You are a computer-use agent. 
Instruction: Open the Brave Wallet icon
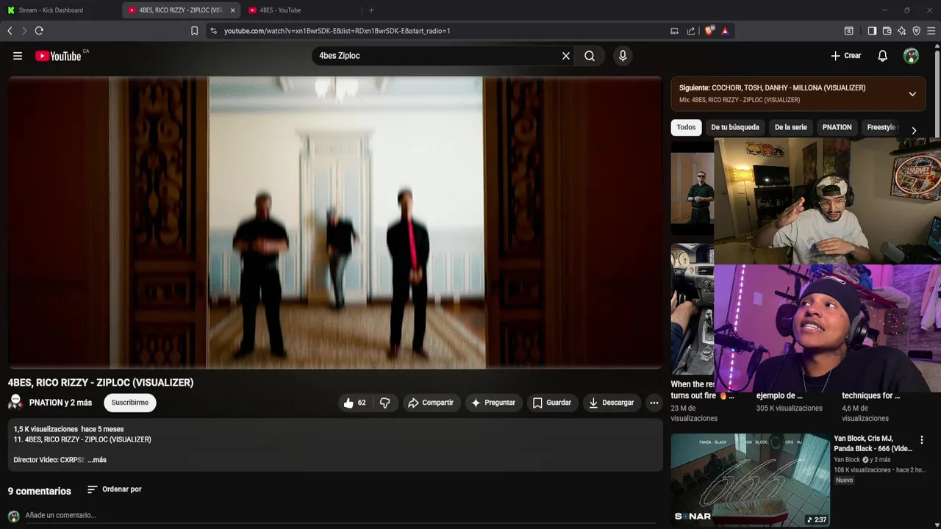pyautogui.click(x=887, y=31)
